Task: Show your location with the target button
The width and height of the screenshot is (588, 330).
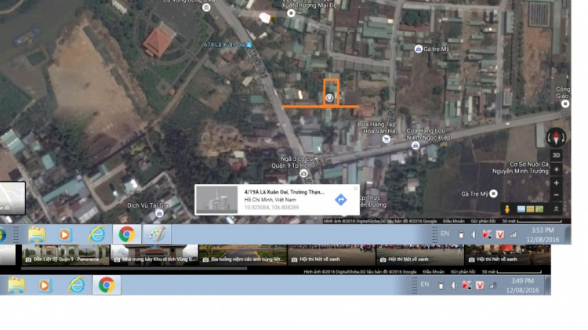Action: click(556, 169)
